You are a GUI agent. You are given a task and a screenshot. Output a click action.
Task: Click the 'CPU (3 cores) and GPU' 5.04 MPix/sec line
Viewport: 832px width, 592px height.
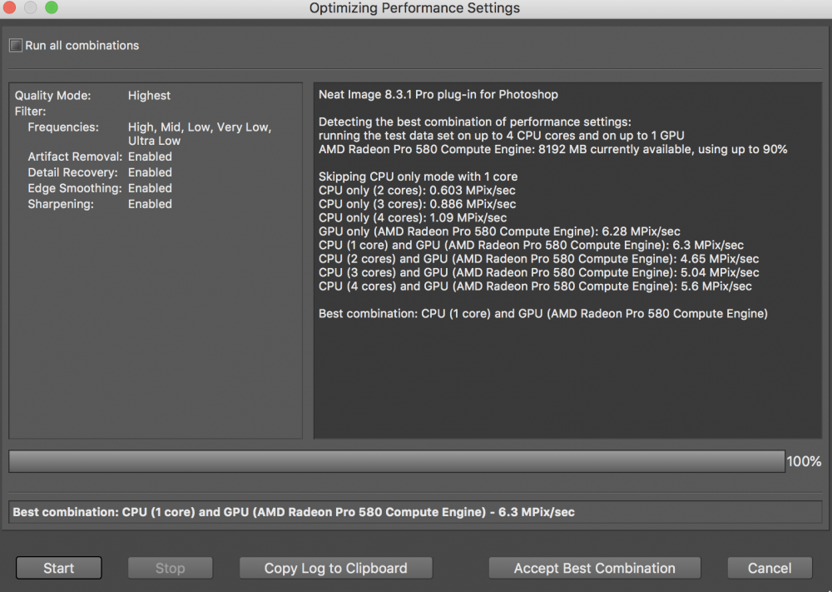(x=538, y=273)
